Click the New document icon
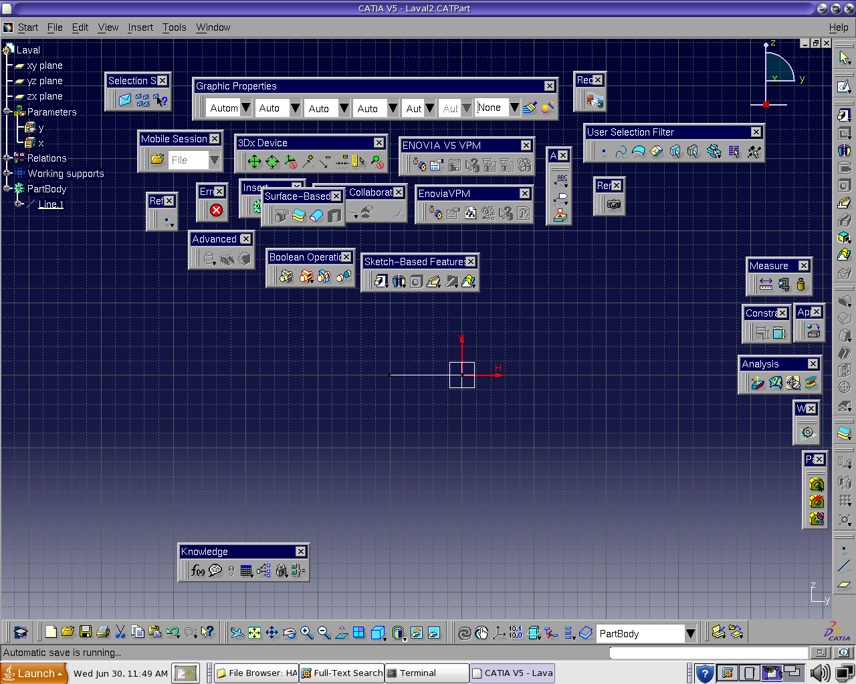Screen dimensions: 856x684 coord(51,632)
